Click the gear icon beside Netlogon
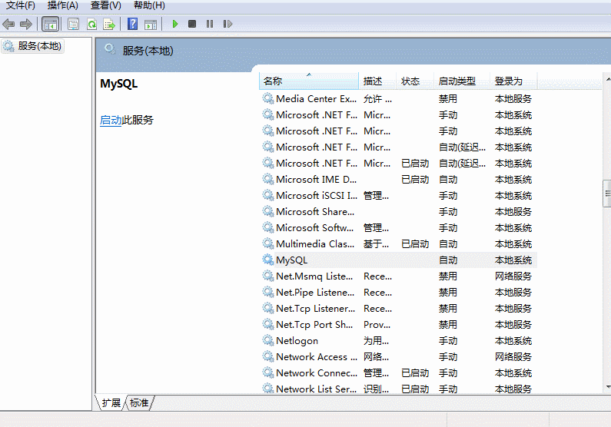This screenshot has width=611, height=427. click(x=268, y=340)
